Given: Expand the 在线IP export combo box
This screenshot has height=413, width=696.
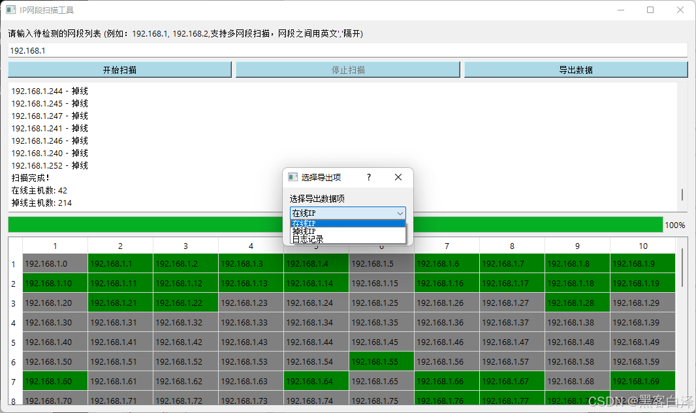Looking at the screenshot, I should (x=347, y=213).
